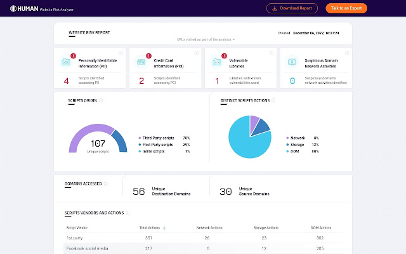The width and height of the screenshot is (406, 254).
Task: Click the report creation date text
Action: [x=316, y=33]
